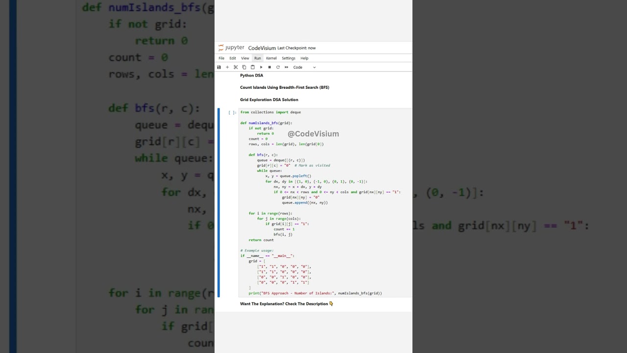Open the Edit menu
This screenshot has width=627, height=353.
[x=233, y=58]
